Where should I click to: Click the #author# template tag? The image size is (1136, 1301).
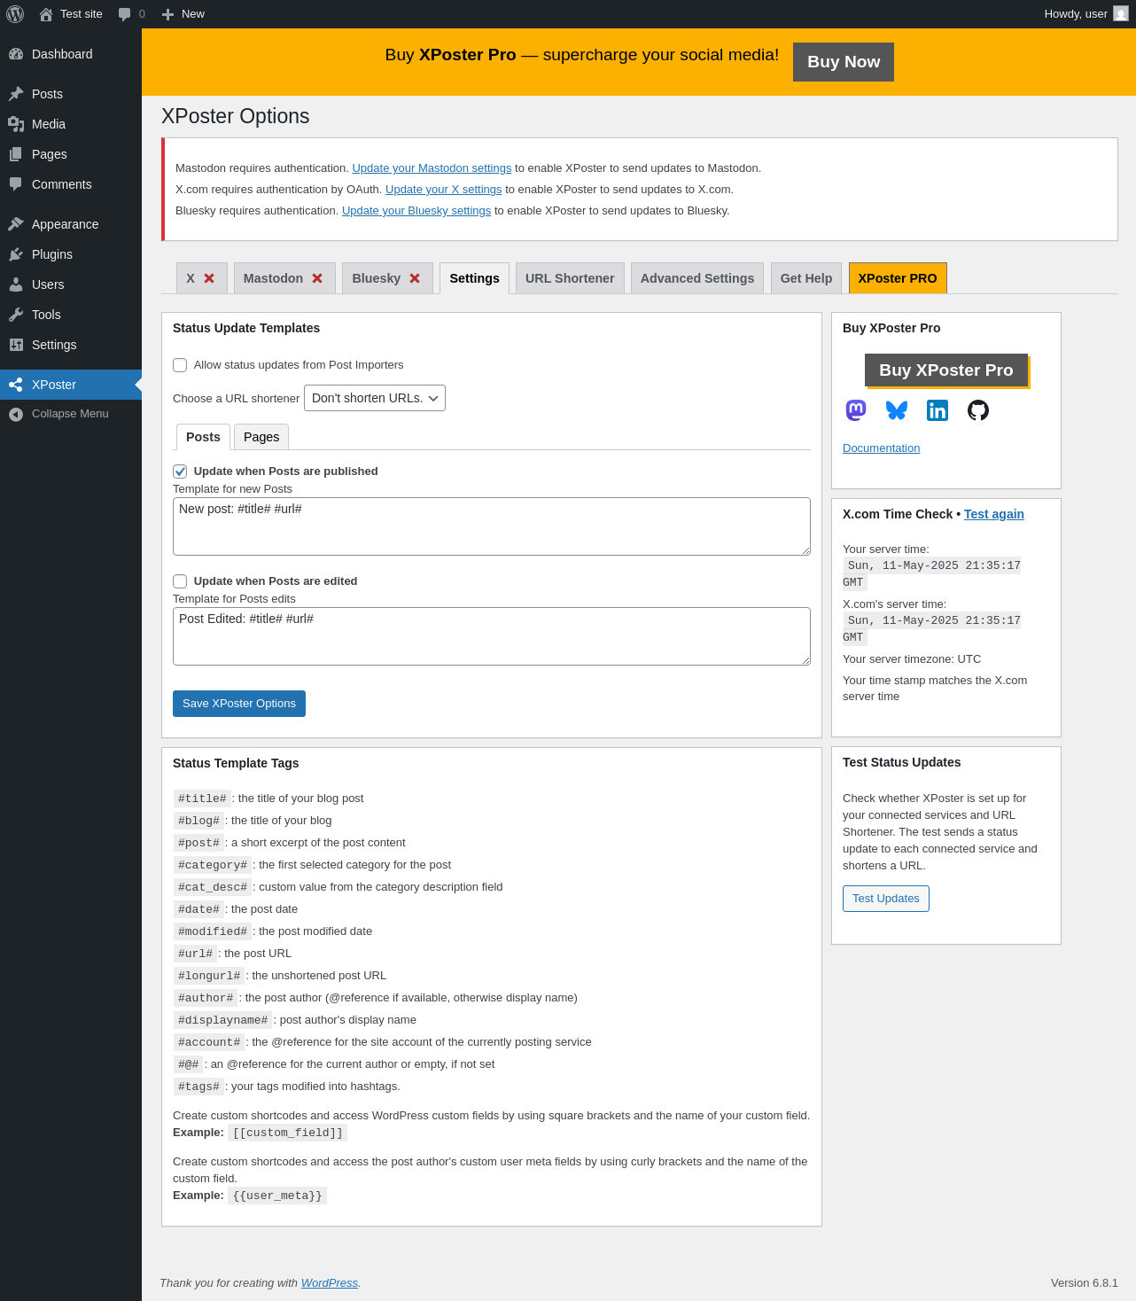[x=206, y=998]
